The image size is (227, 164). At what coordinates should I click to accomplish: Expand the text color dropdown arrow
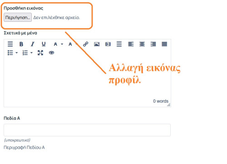pos(62,44)
